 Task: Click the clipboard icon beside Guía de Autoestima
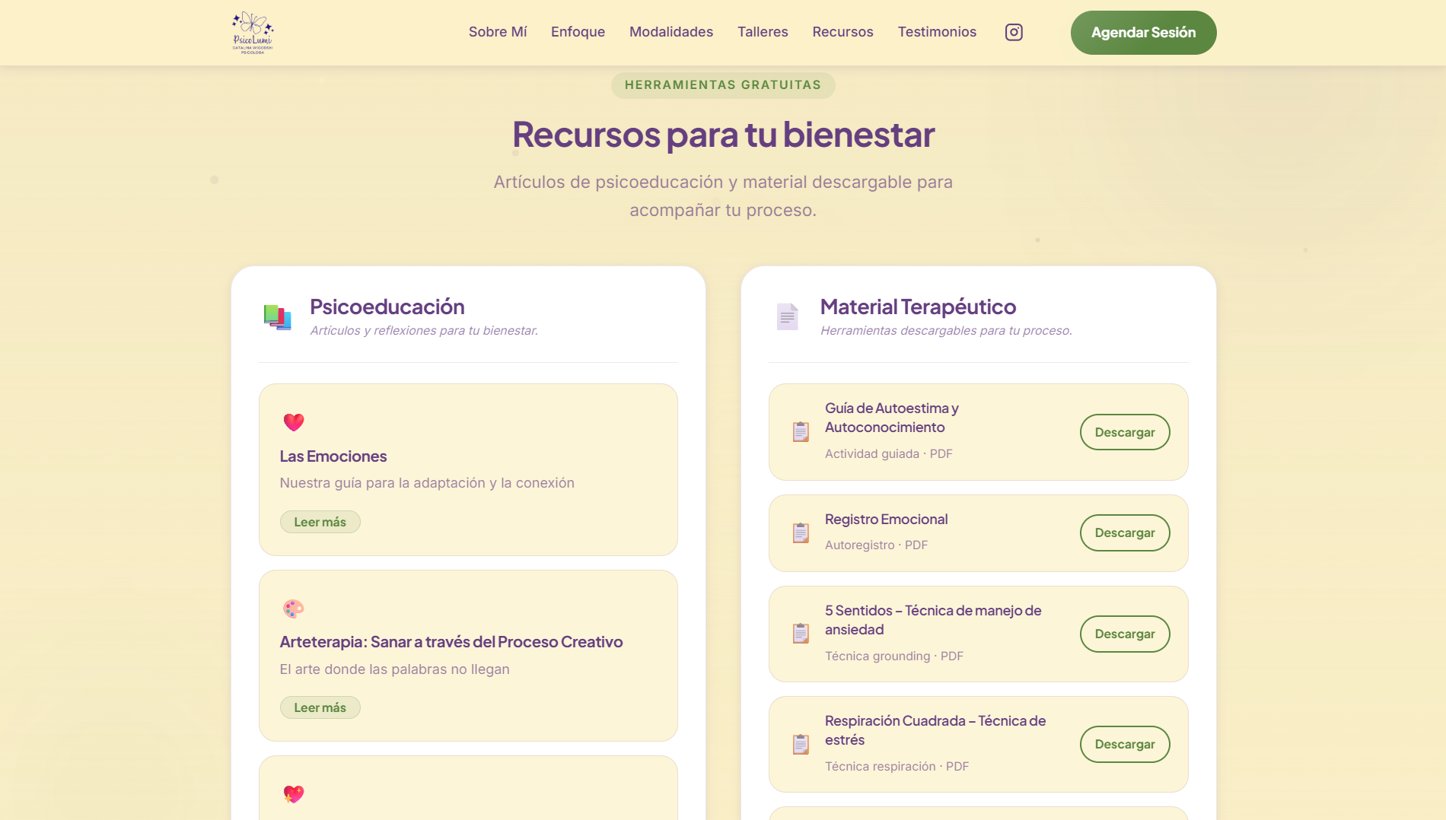[801, 432]
